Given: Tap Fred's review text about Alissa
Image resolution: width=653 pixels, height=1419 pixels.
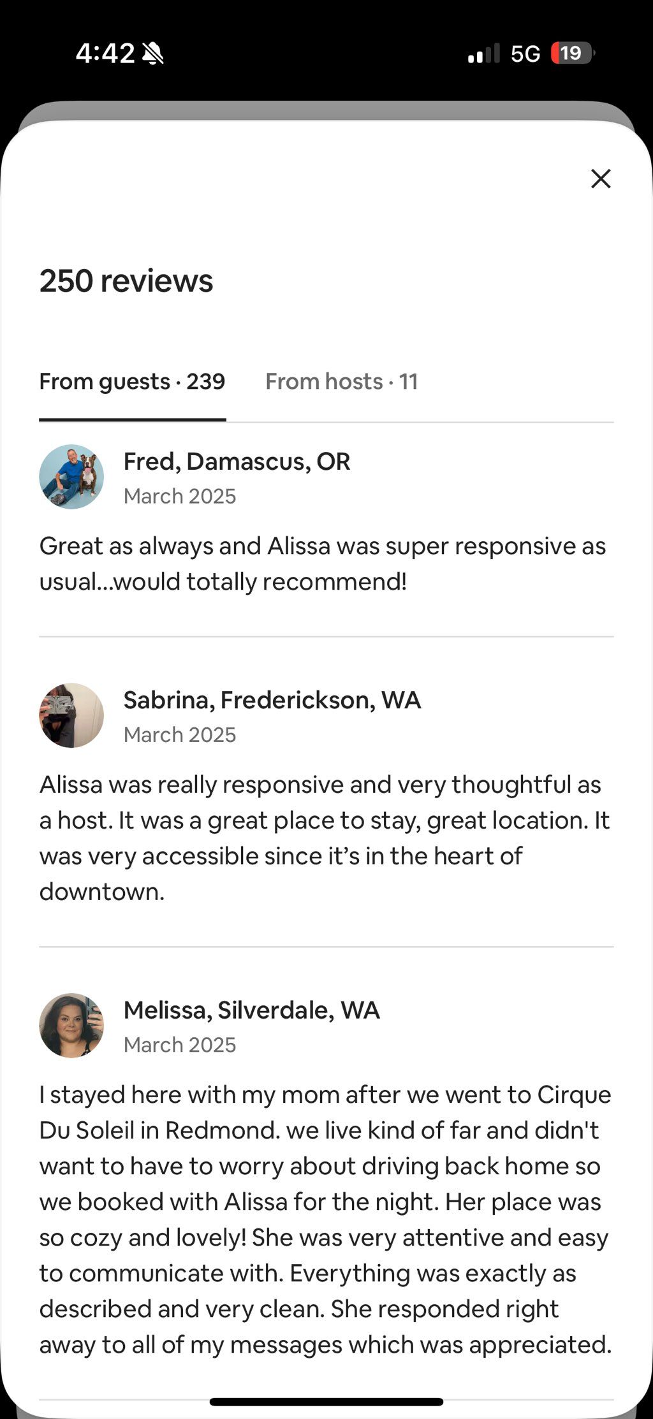Looking at the screenshot, I should (323, 564).
